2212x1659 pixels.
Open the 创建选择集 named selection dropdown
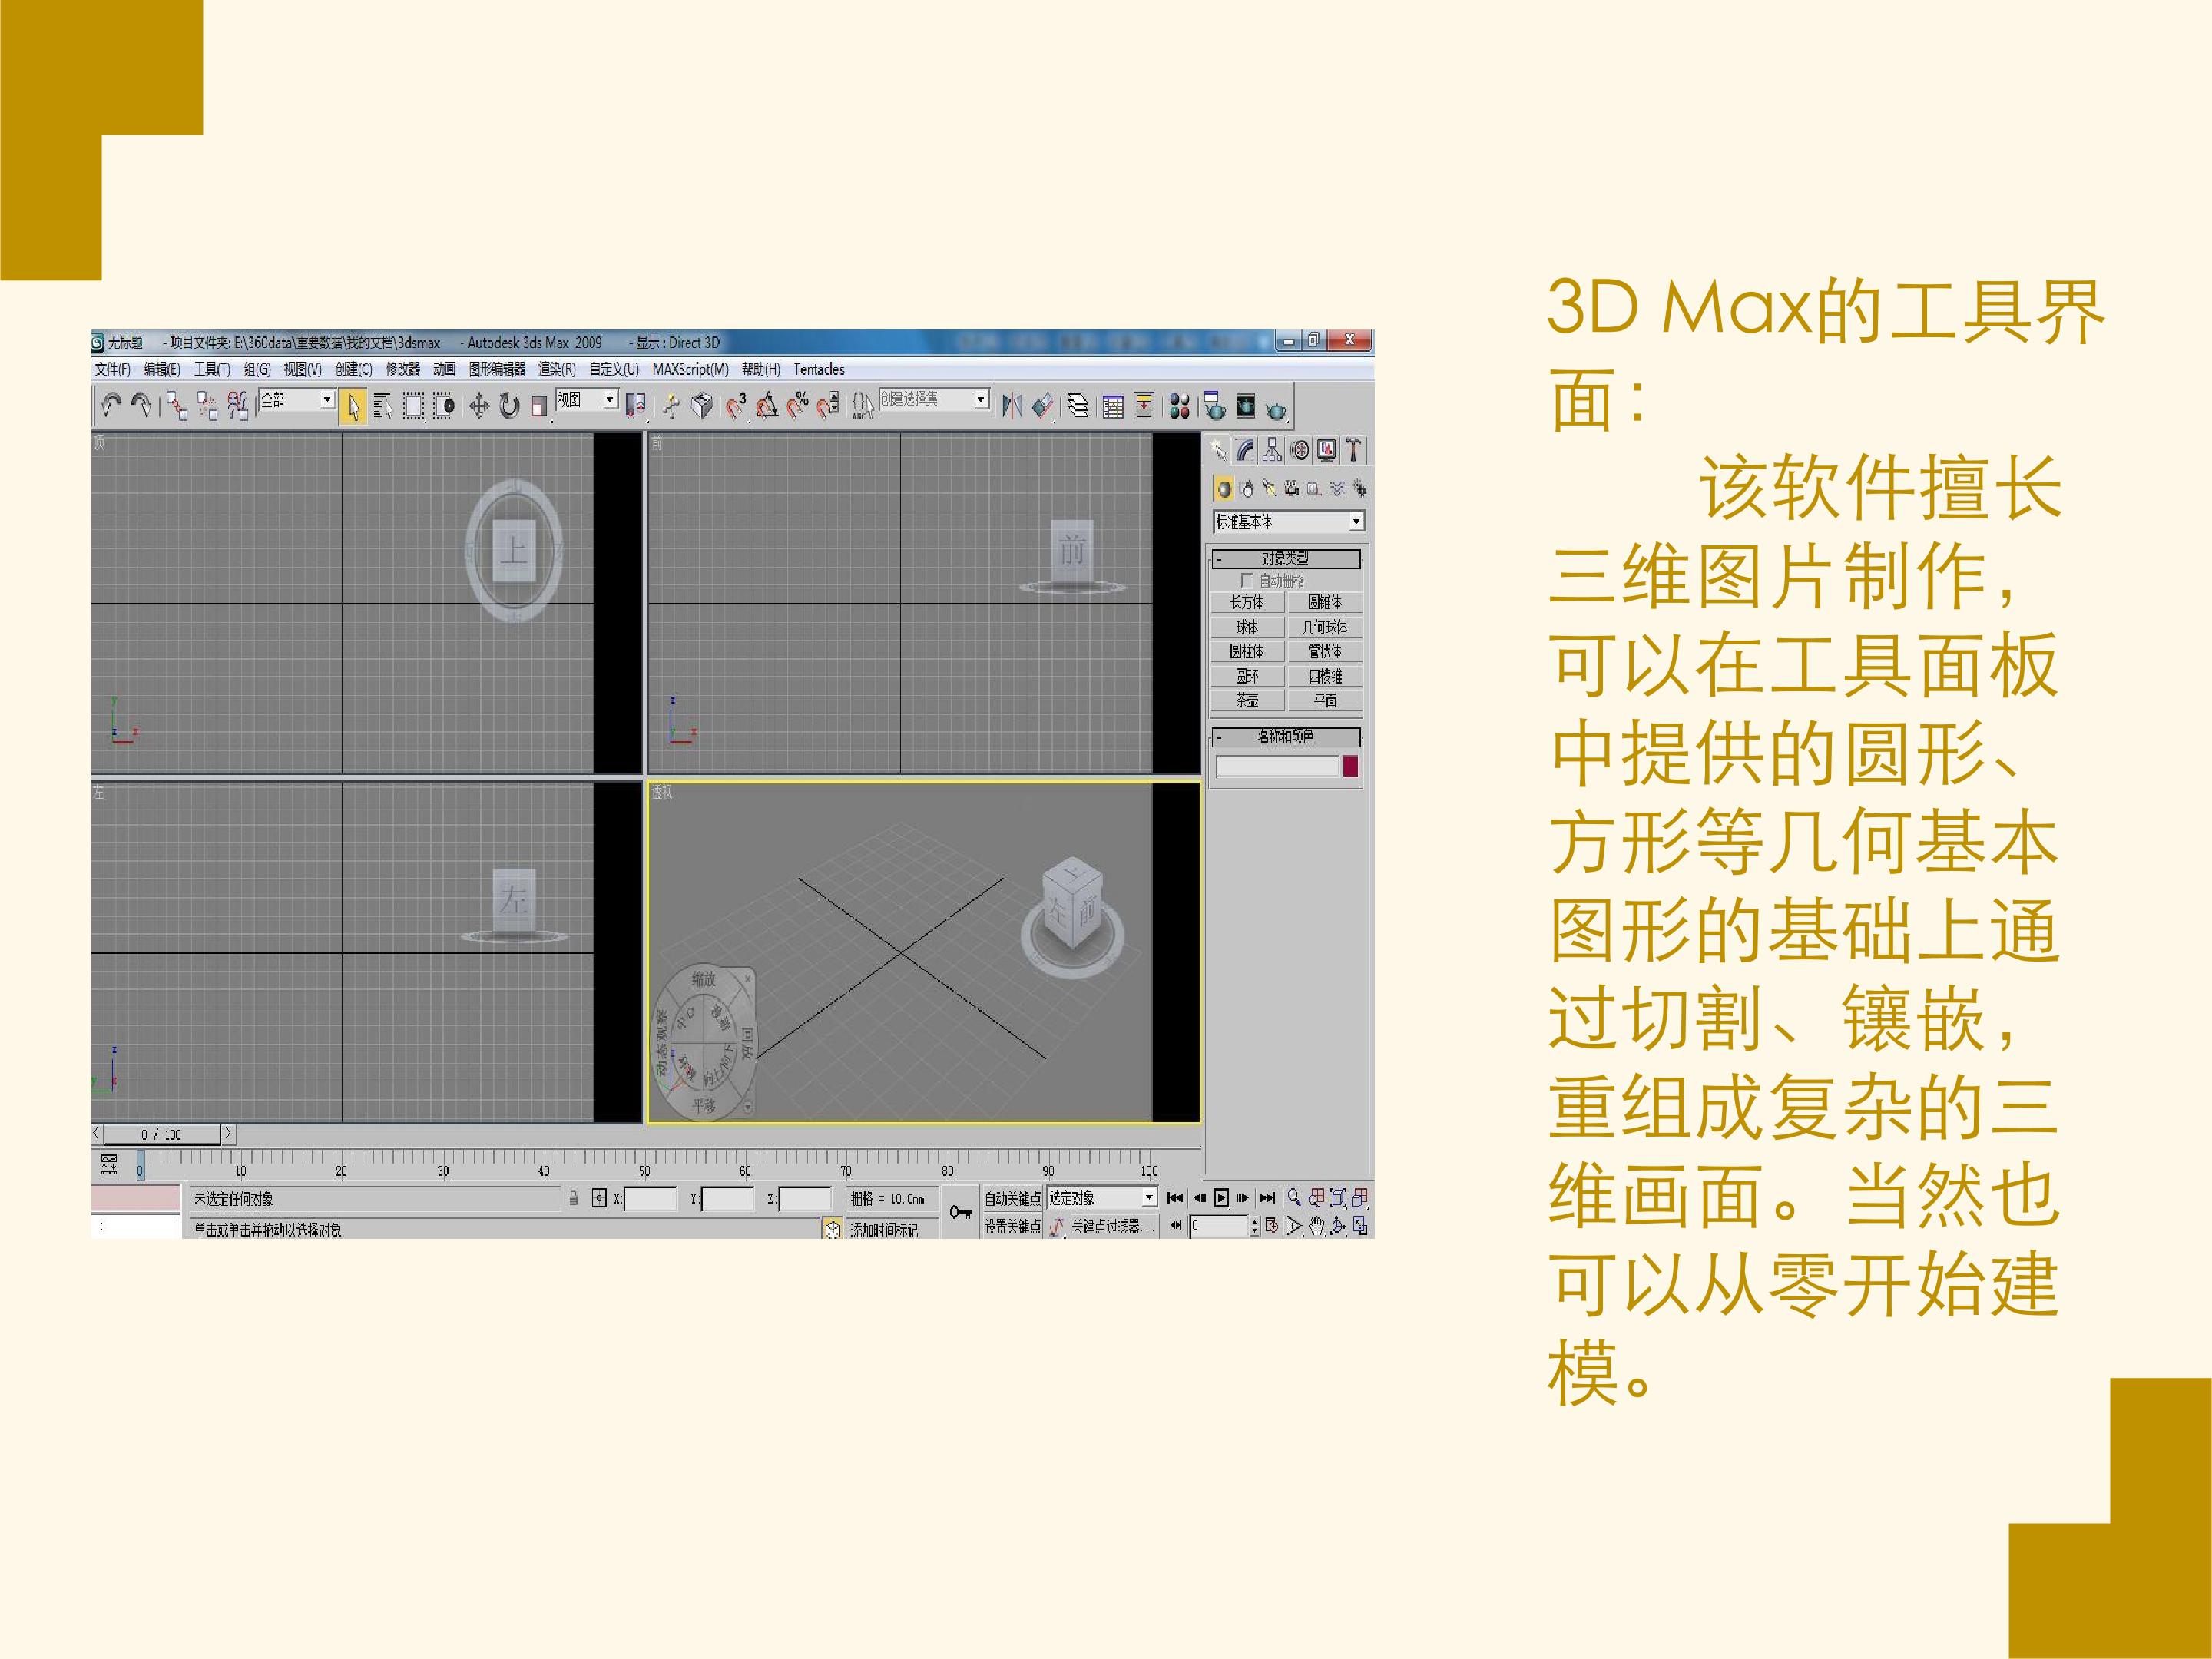(935, 399)
